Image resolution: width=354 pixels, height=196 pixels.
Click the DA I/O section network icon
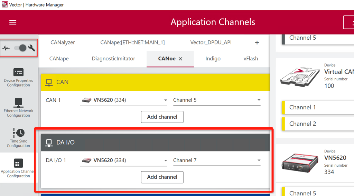(x=49, y=143)
